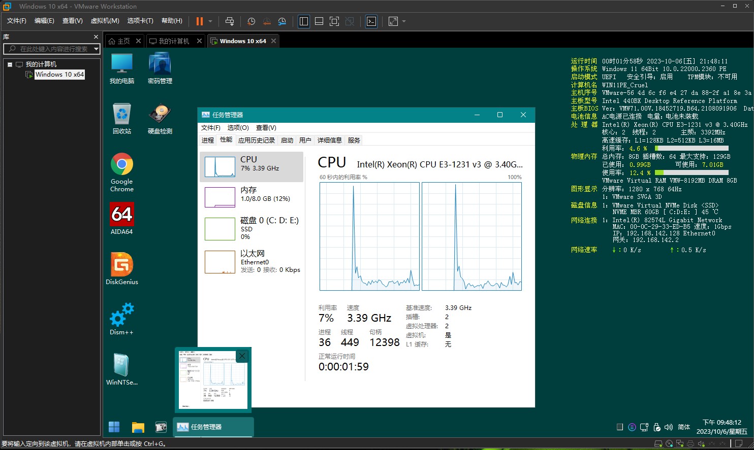Open Task Manager 选项(O) menu
The width and height of the screenshot is (754, 450).
(238, 128)
